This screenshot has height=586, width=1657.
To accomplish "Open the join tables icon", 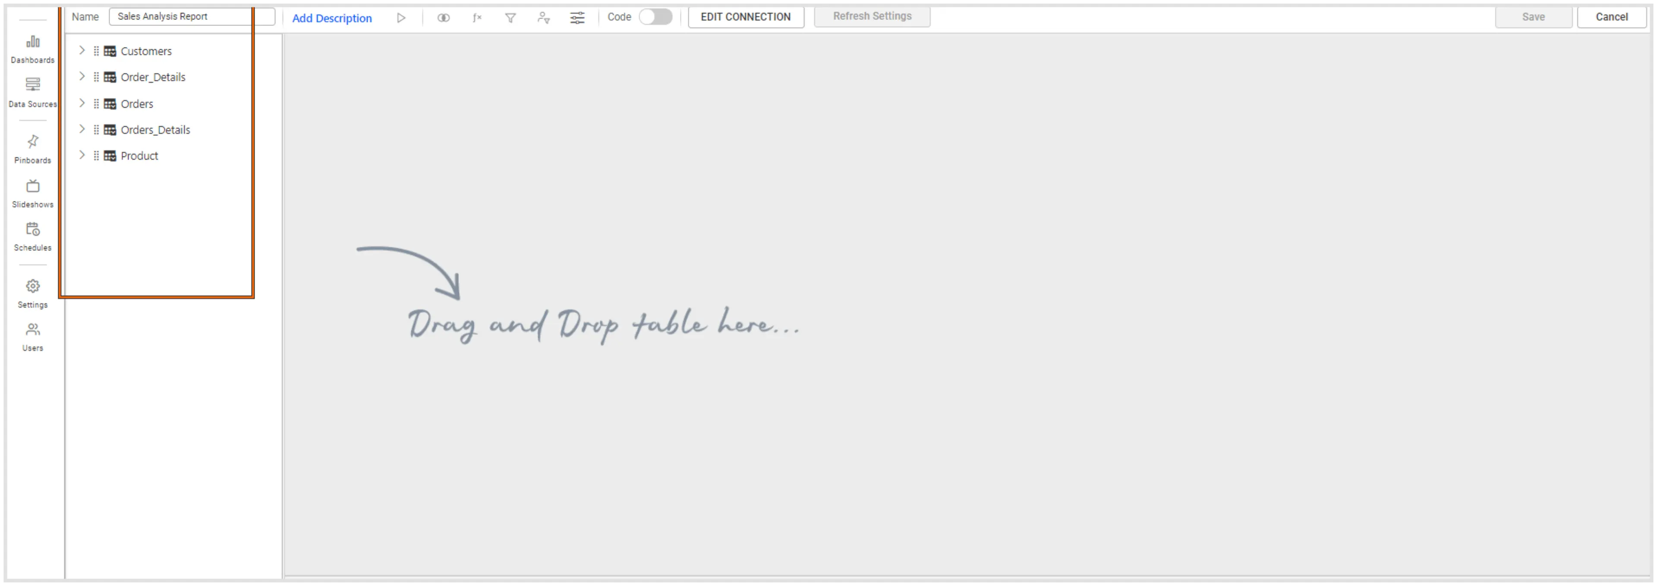I will pyautogui.click(x=443, y=18).
